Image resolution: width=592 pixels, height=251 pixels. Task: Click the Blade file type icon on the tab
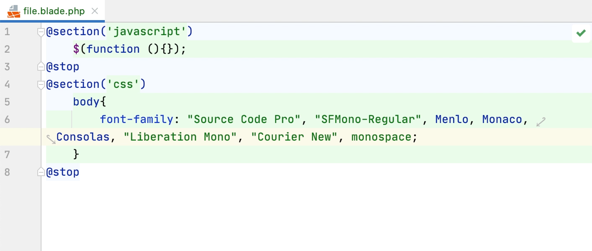(x=13, y=11)
